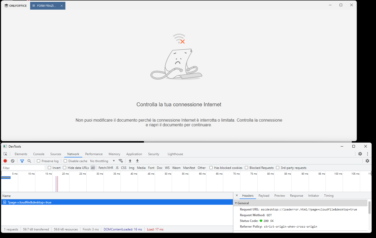Switch to the Console tab

39,154
